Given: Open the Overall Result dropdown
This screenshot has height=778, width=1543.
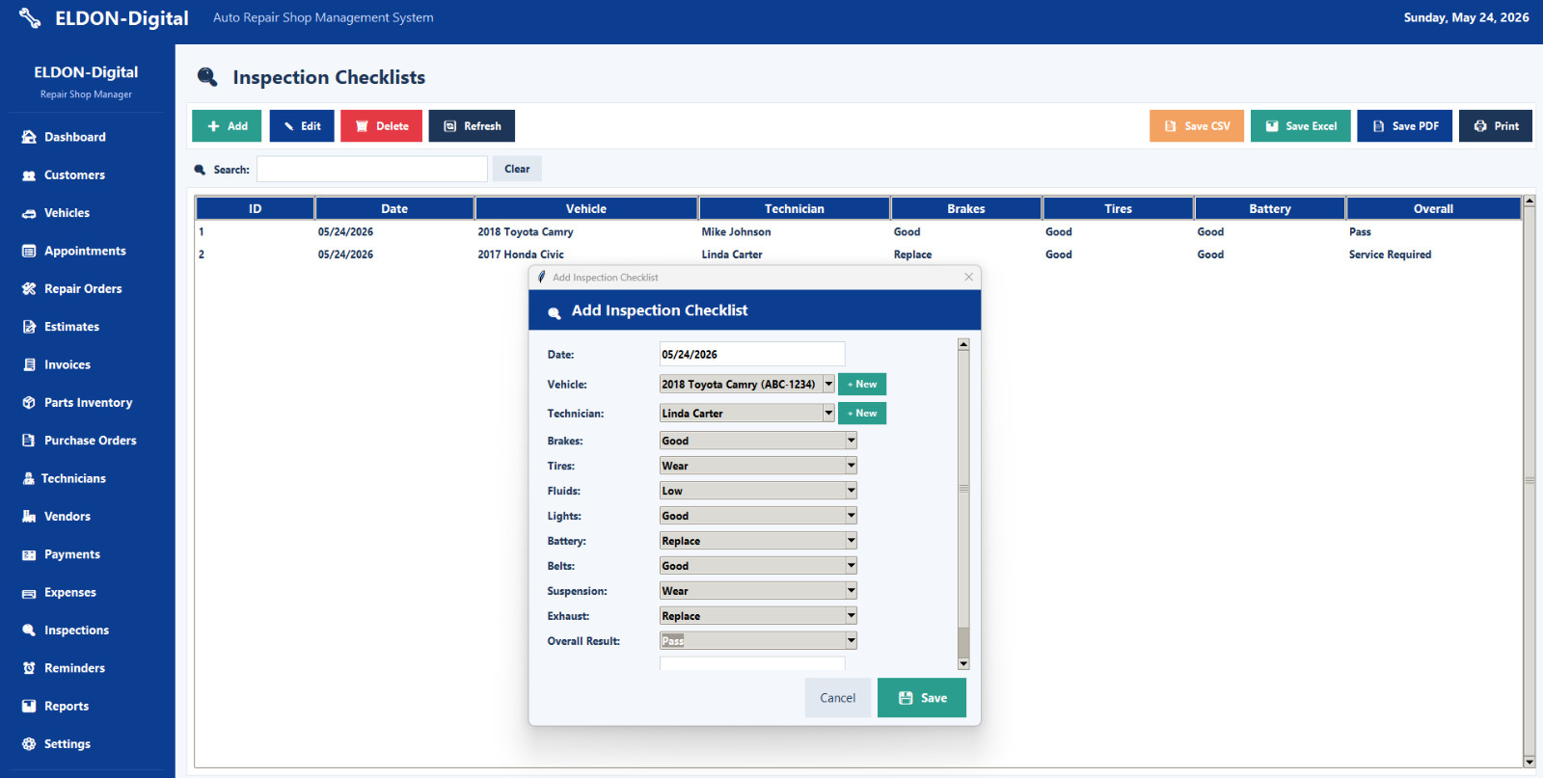Looking at the screenshot, I should [758, 641].
